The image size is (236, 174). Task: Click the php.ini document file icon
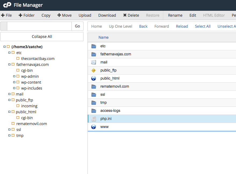point(93,119)
